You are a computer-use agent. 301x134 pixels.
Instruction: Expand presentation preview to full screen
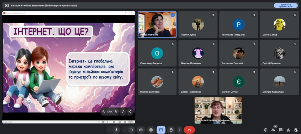[123, 112]
